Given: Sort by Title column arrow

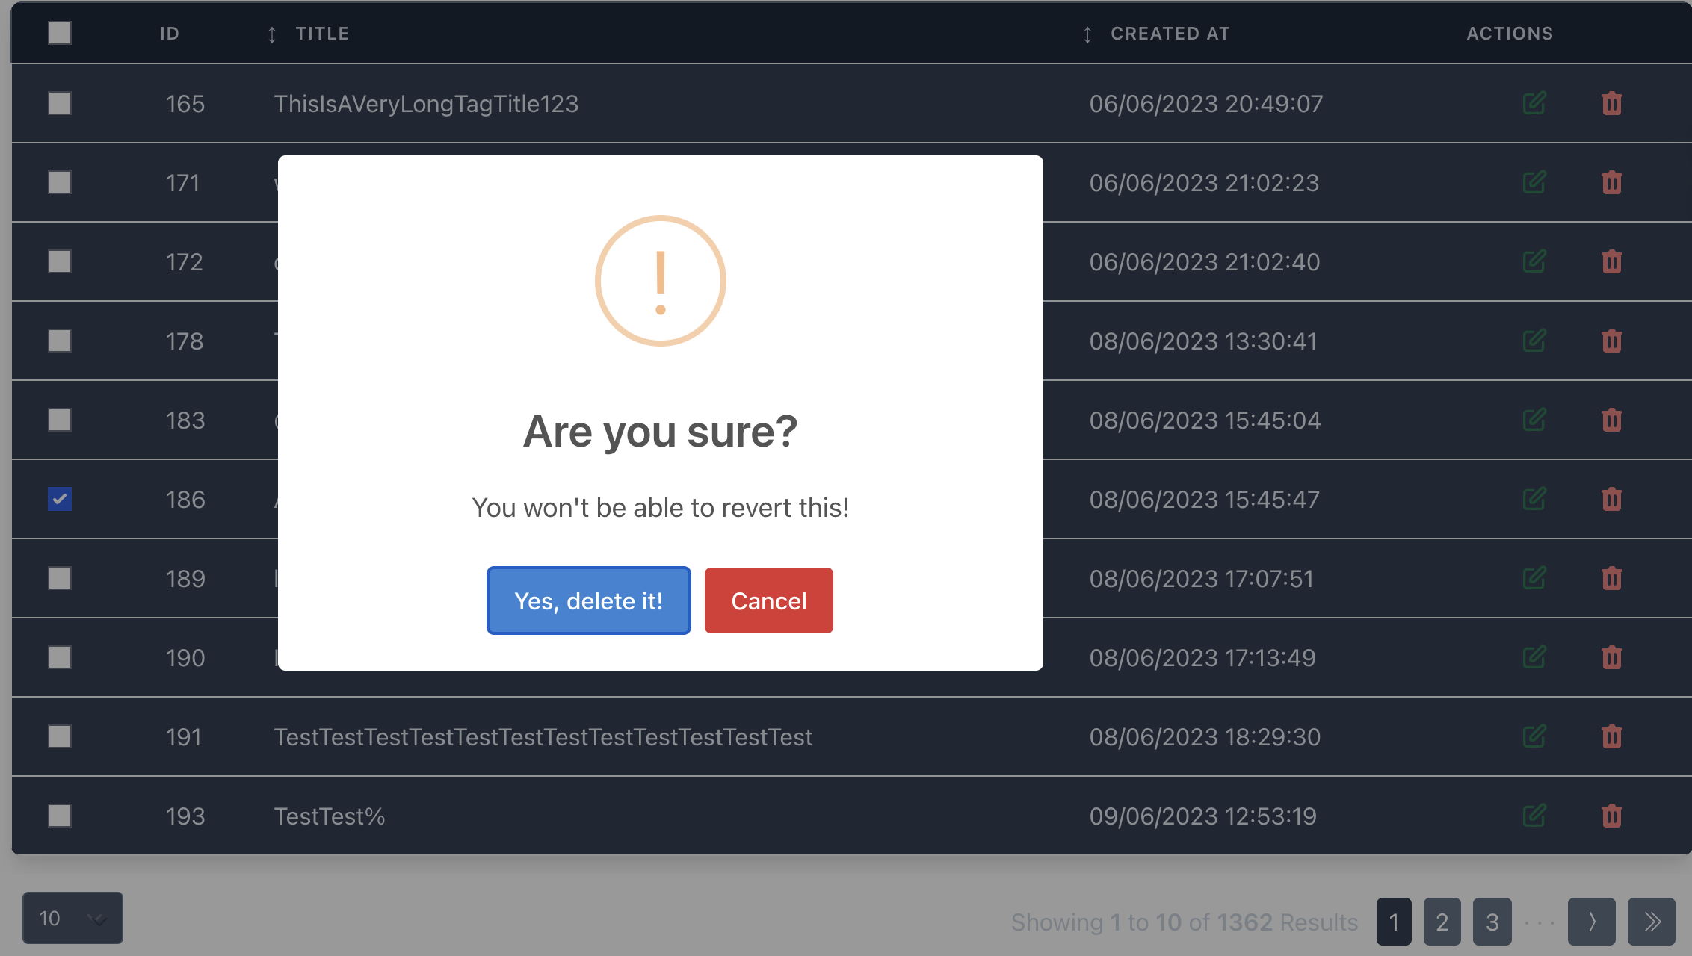Looking at the screenshot, I should click(272, 34).
